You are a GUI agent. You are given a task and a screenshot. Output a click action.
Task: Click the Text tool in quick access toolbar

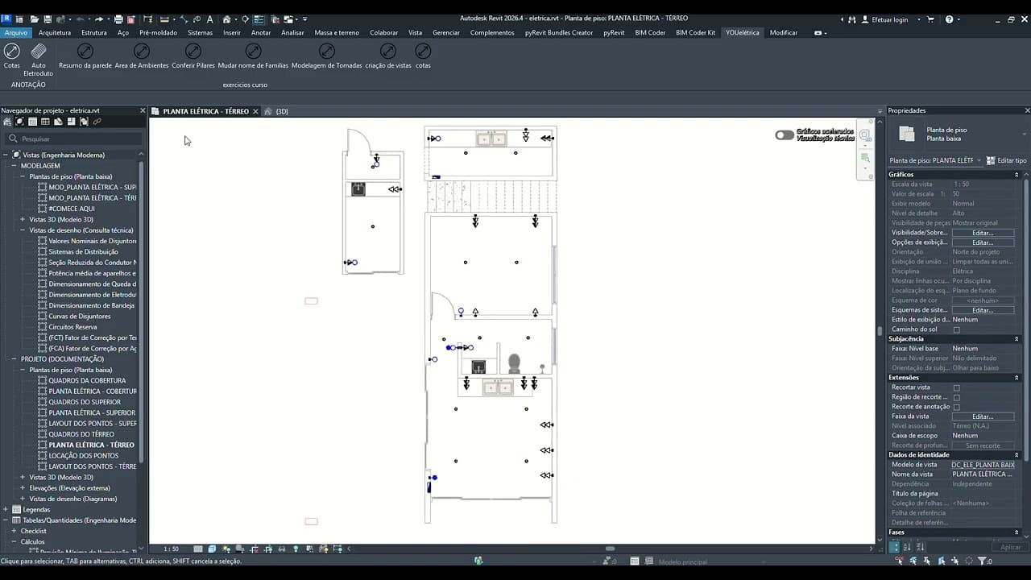[210, 19]
